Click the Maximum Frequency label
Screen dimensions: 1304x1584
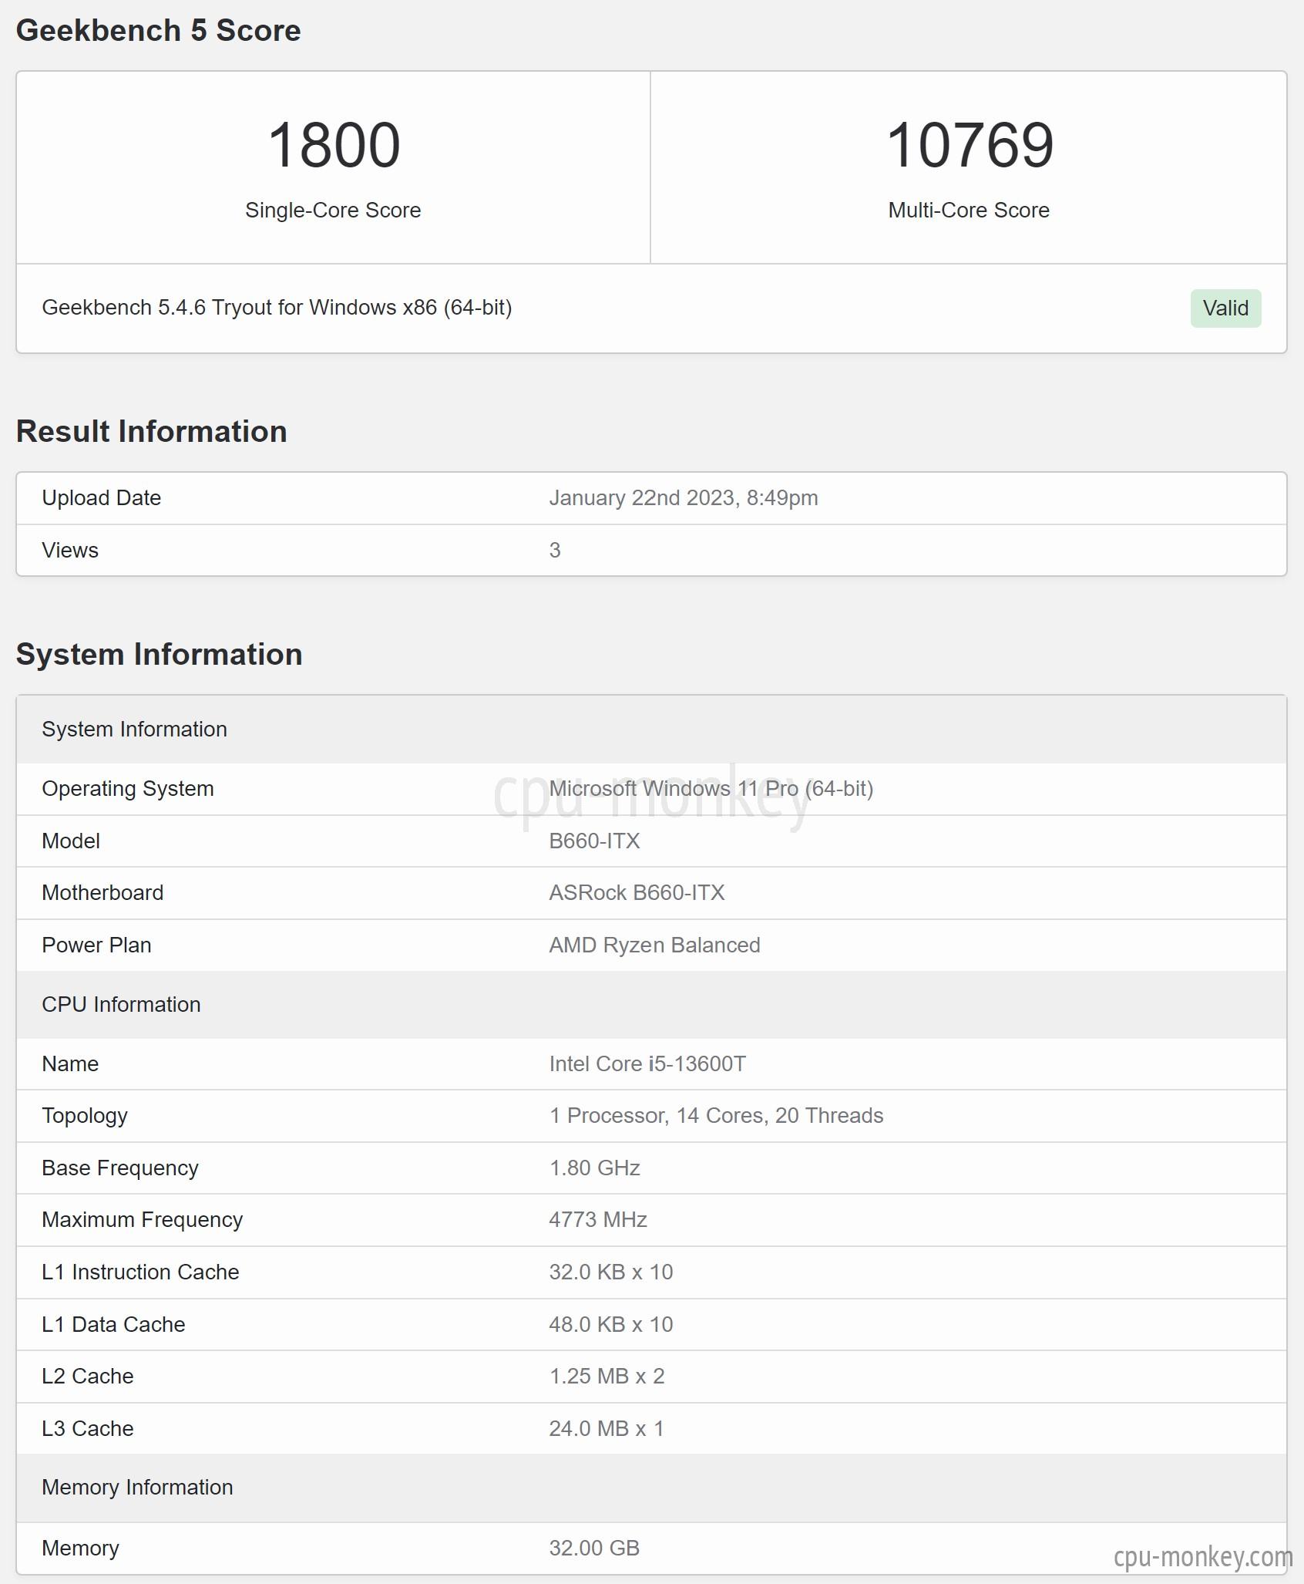pyautogui.click(x=142, y=1220)
